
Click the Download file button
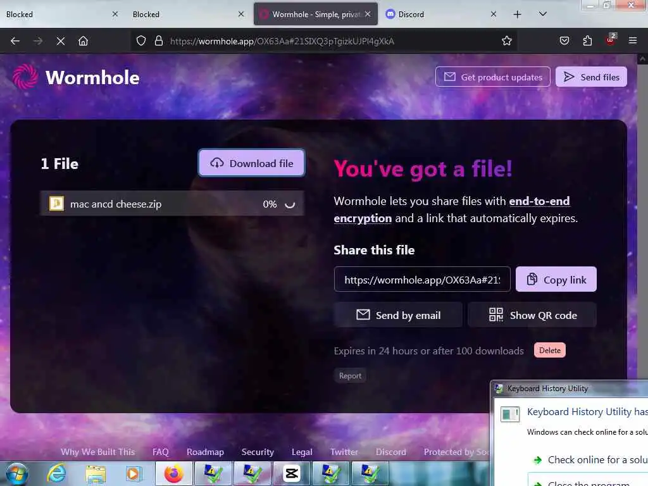(251, 163)
